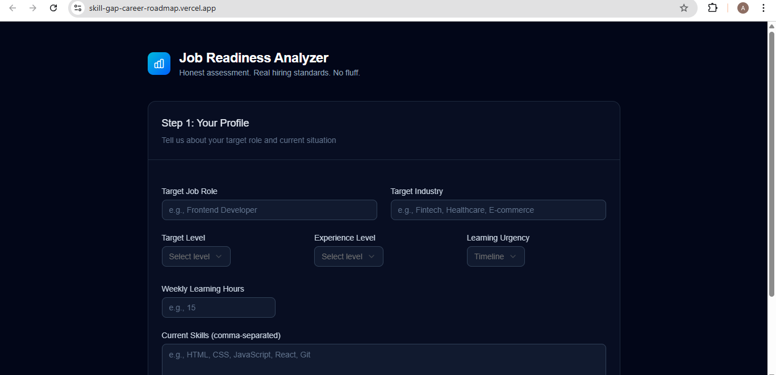Open the Extensions puzzle icon
Viewport: 776px width, 375px height.
(712, 8)
